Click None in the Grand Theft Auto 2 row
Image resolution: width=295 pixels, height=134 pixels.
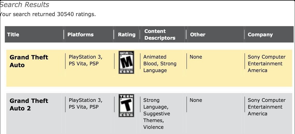pyautogui.click(x=196, y=100)
